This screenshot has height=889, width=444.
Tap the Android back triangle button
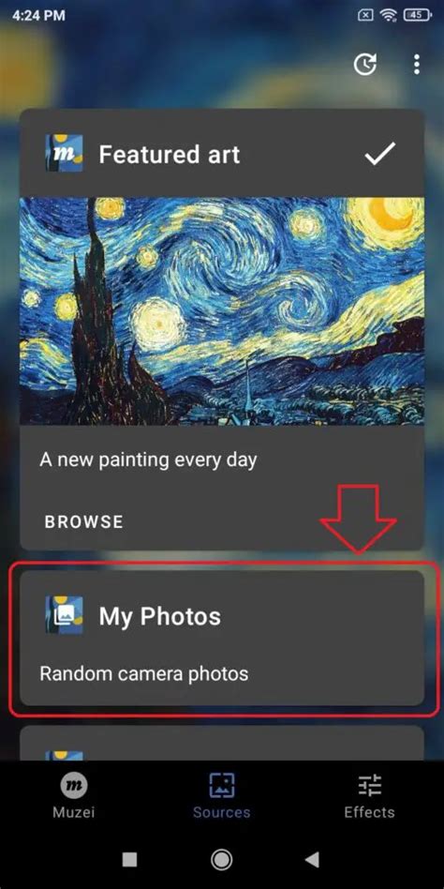tap(312, 860)
